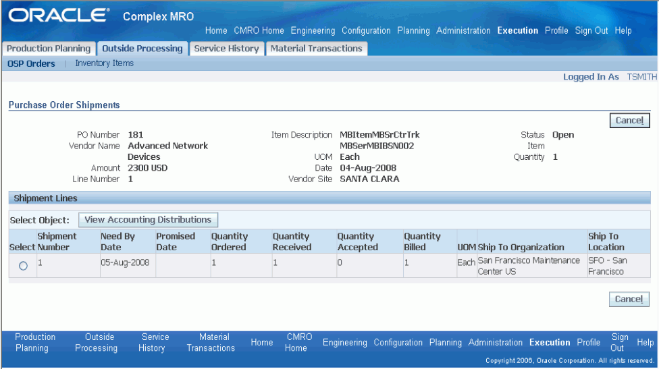Screen dimensions: 659x369
Task: Click the lower Cancel button below the table
Action: pyautogui.click(x=629, y=300)
